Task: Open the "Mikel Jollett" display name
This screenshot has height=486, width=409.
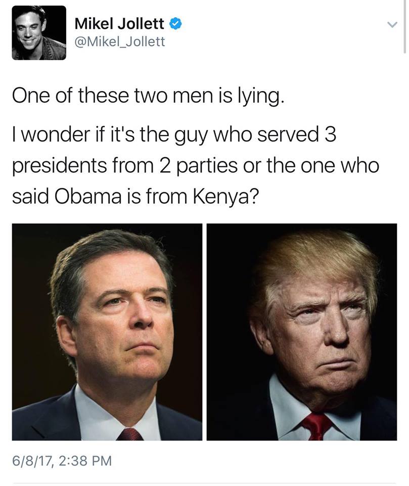Action: (x=119, y=24)
